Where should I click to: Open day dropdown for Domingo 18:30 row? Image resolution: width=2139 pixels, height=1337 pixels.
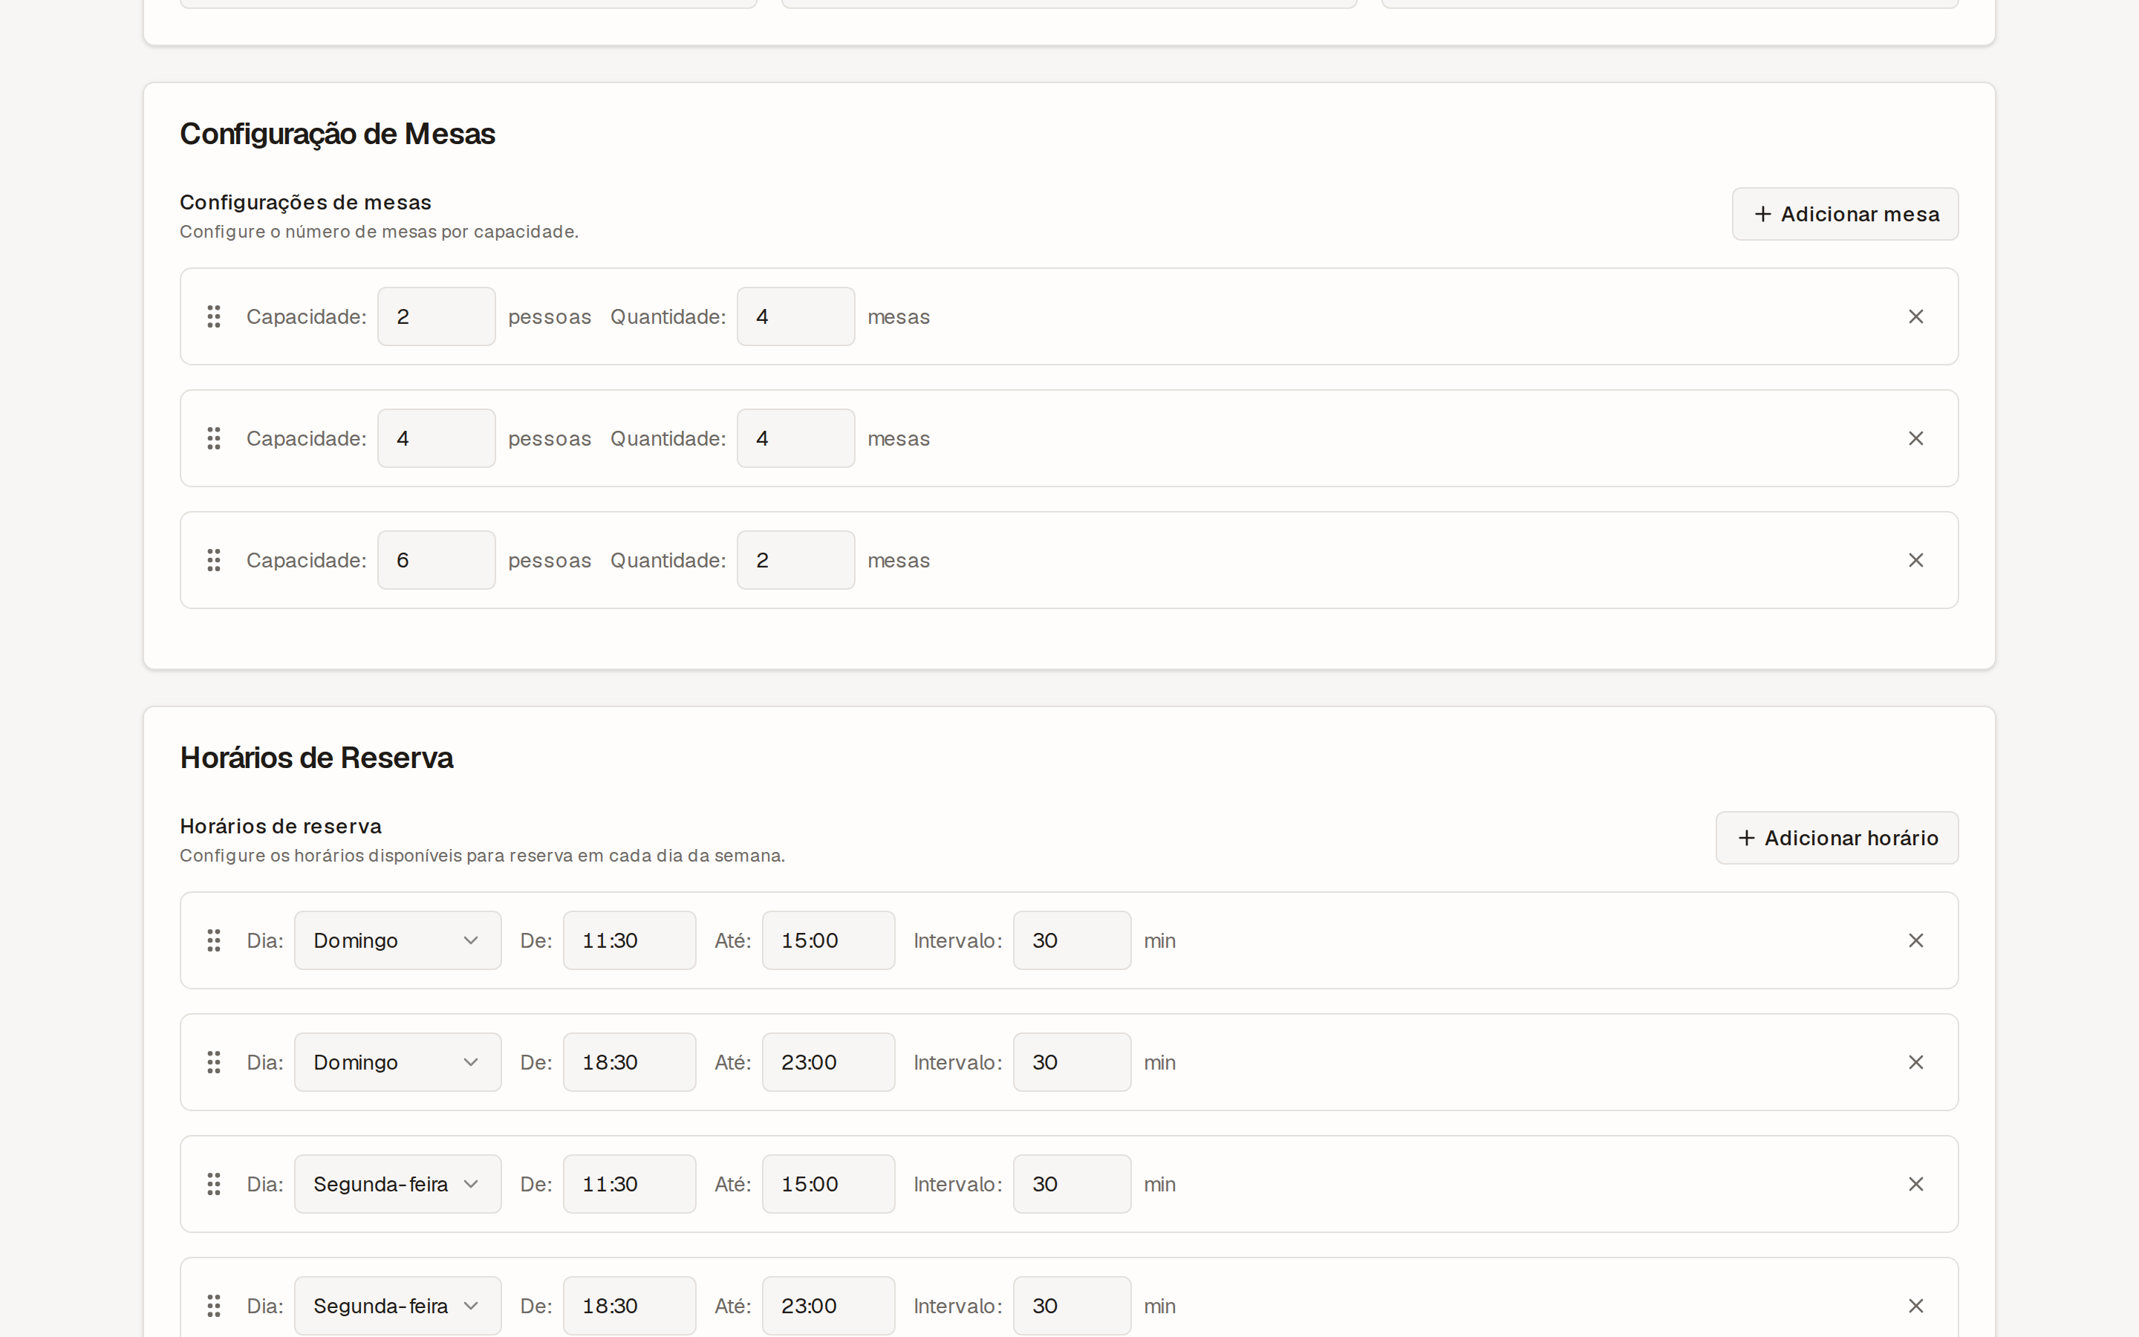(398, 1063)
